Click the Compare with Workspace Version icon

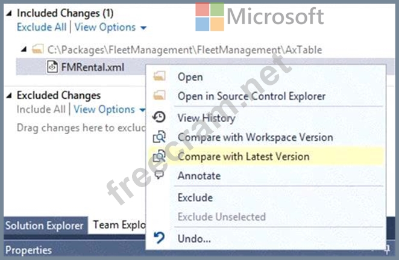pos(160,137)
